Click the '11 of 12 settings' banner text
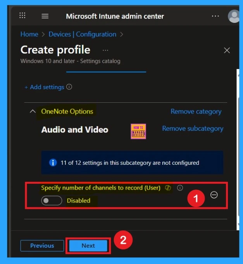Viewport: 243px width, 264px height. click(x=130, y=163)
